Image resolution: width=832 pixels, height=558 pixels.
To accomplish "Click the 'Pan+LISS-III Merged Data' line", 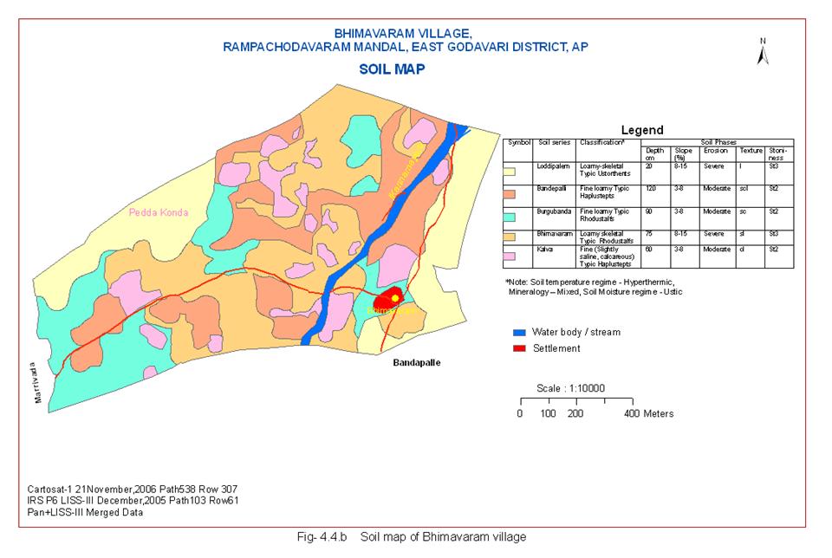I will pyautogui.click(x=85, y=512).
